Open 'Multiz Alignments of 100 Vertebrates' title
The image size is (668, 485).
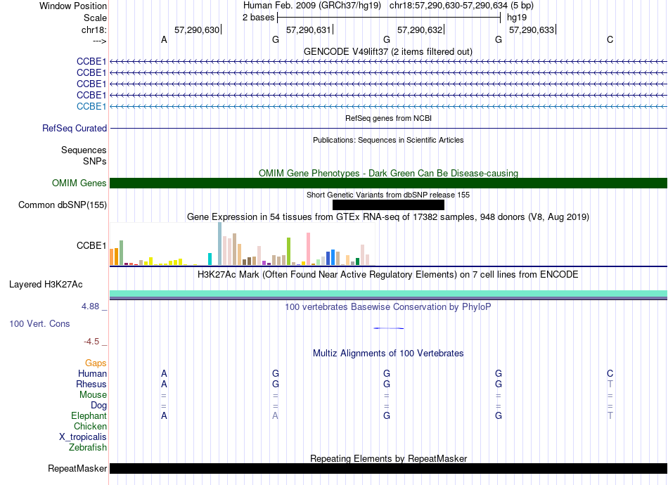(x=388, y=353)
